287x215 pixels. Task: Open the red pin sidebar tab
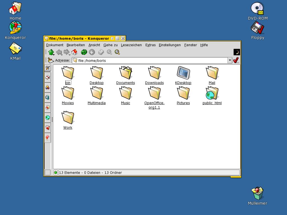48,137
